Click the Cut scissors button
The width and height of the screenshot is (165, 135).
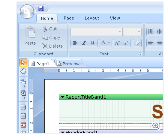pyautogui.click(x=50, y=29)
